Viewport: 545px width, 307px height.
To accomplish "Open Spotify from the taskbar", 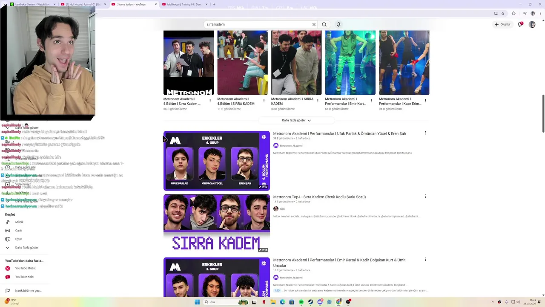I will click(x=301, y=302).
